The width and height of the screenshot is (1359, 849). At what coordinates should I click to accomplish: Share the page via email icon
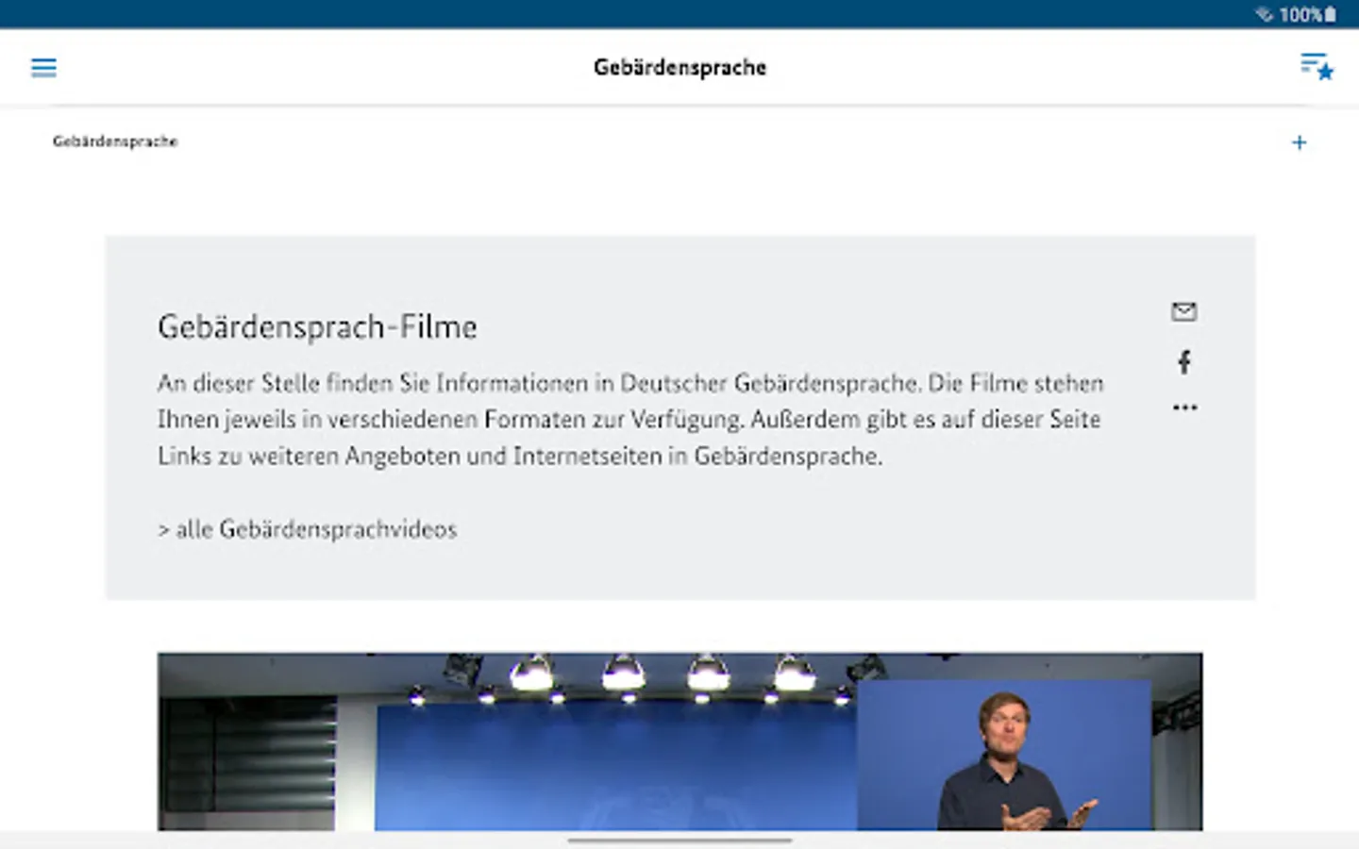coord(1184,311)
